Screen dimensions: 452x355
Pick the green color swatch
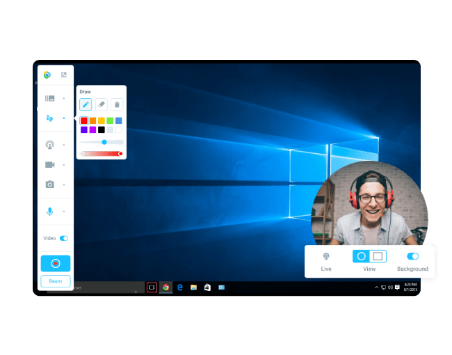[110, 120]
